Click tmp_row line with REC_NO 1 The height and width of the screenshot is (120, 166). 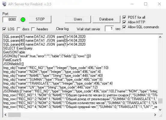(x=80, y=95)
